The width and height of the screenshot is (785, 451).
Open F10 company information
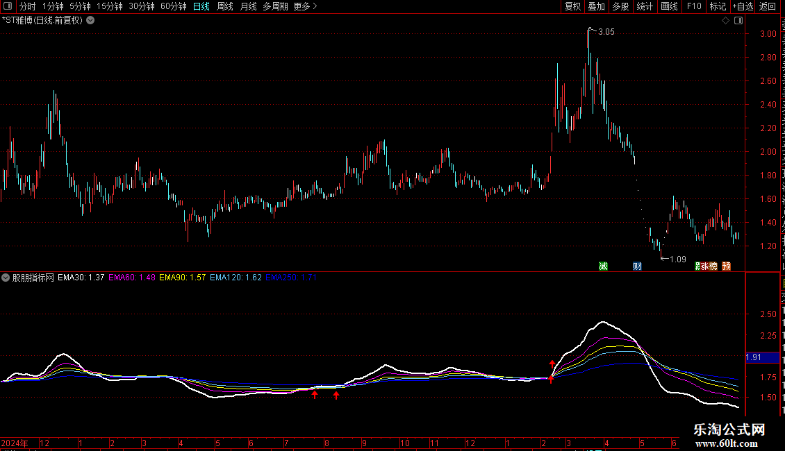[x=694, y=6]
